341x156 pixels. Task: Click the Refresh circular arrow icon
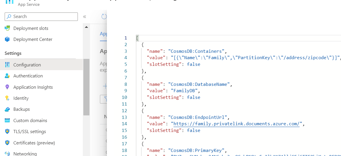pyautogui.click(x=104, y=17)
